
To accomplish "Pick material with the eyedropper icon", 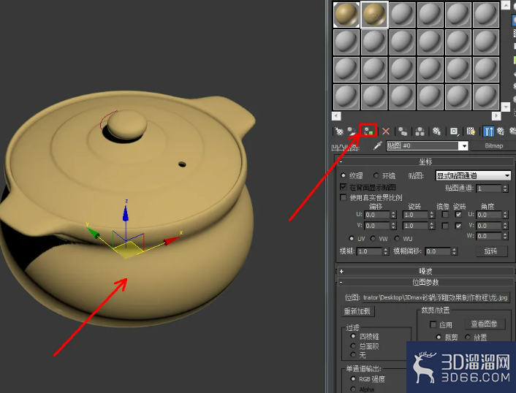I will point(377,145).
